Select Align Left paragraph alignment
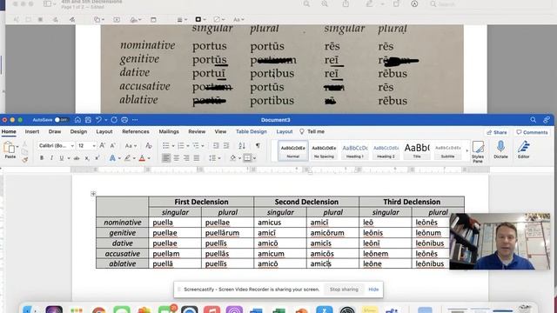The image size is (557, 313). pyautogui.click(x=166, y=158)
